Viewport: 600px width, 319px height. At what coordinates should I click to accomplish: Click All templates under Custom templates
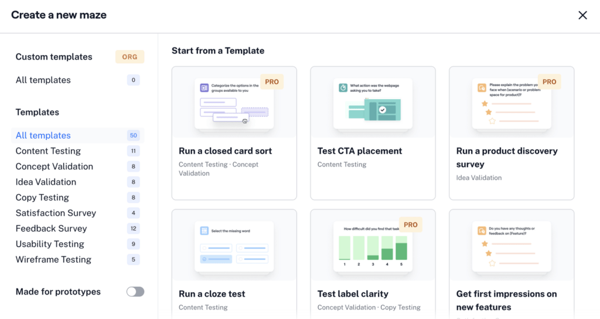point(43,80)
